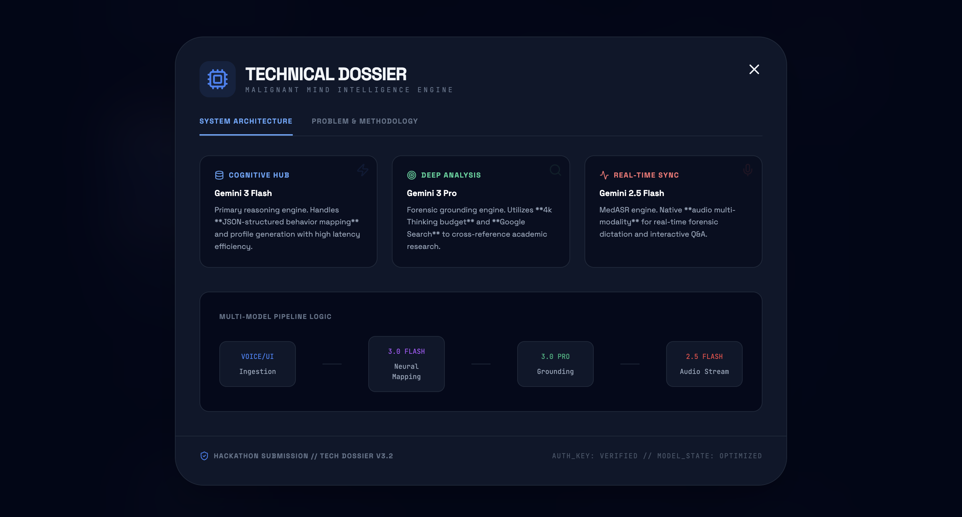Select the 3.0 Flash Neural Mapping box
The image size is (962, 517).
point(406,364)
